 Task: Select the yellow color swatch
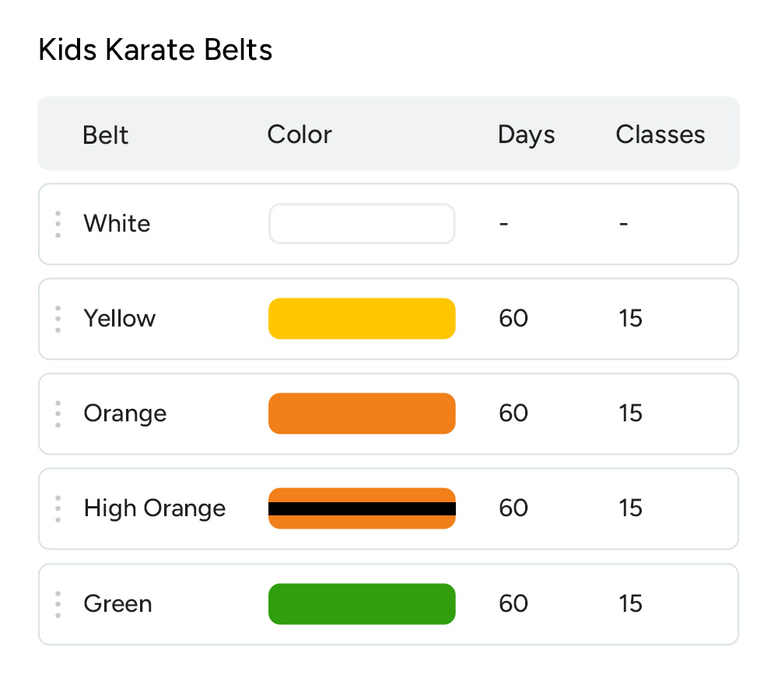[x=362, y=319]
